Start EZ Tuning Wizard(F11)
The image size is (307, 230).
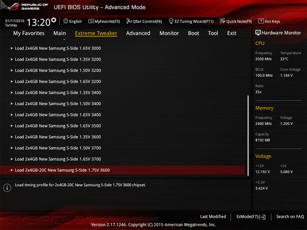pos(194,21)
